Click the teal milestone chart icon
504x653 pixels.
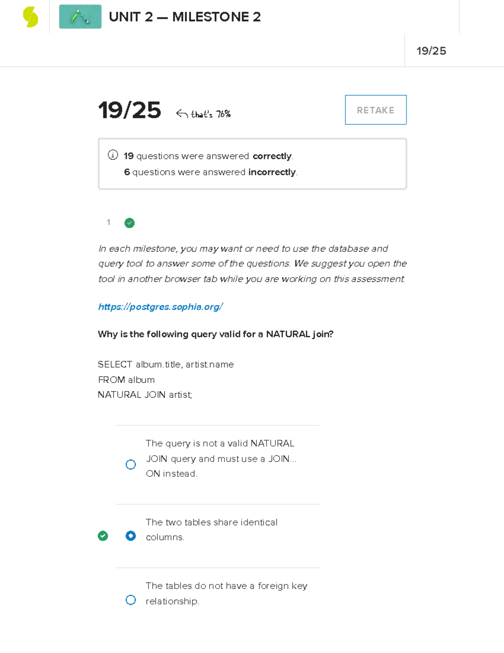pos(80,16)
